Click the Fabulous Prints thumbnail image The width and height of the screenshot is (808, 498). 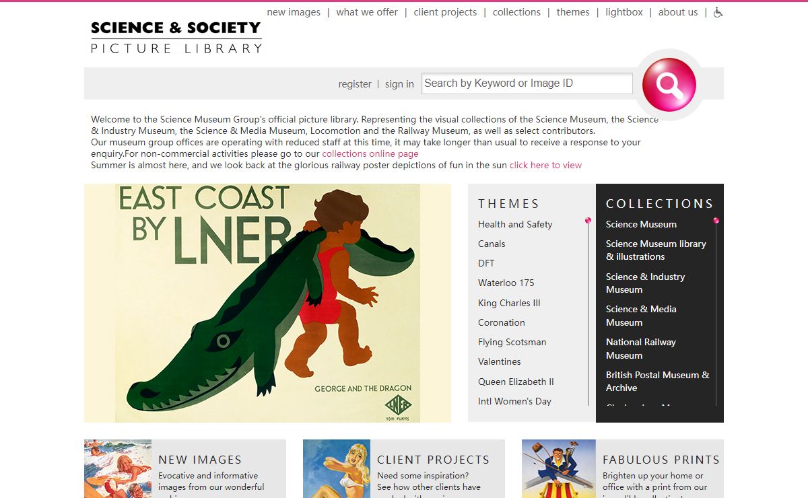coord(559,468)
